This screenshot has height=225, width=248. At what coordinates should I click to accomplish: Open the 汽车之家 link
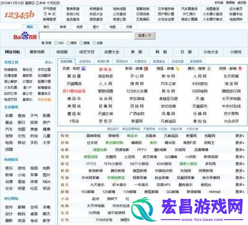pyautogui.click(x=168, y=84)
